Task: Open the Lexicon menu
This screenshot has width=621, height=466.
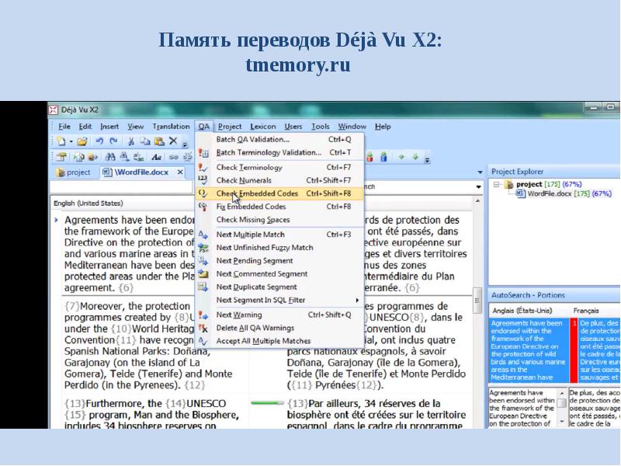Action: click(262, 127)
